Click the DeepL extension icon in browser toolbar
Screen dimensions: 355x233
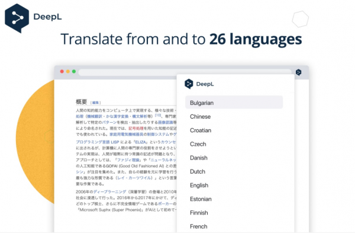298,72
